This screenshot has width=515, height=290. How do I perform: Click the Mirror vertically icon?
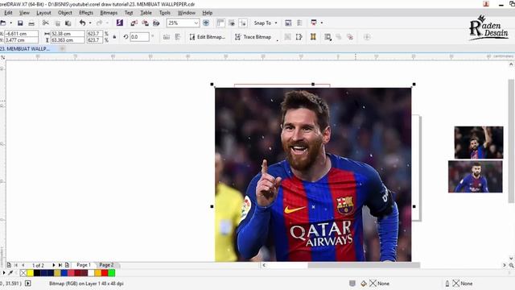[178, 37]
